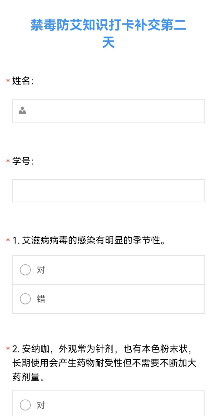The height and width of the screenshot is (416, 217).
Task: Click the lone 天 character in the title
Action: tap(108, 43)
